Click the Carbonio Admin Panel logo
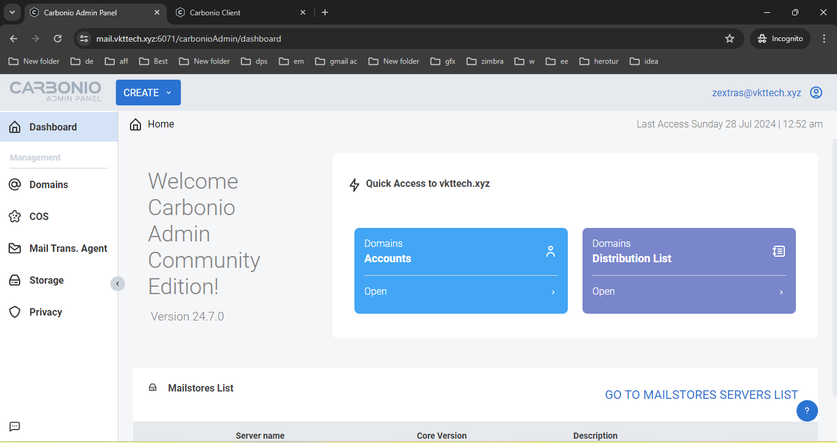Viewport: 837px width, 443px height. (56, 92)
